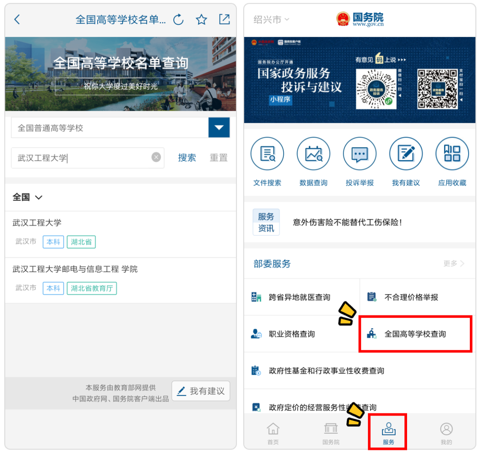Viewport: 481px width, 457px height.
Task: Tap the 全国高等学校查询 service icon
Action: (x=372, y=333)
